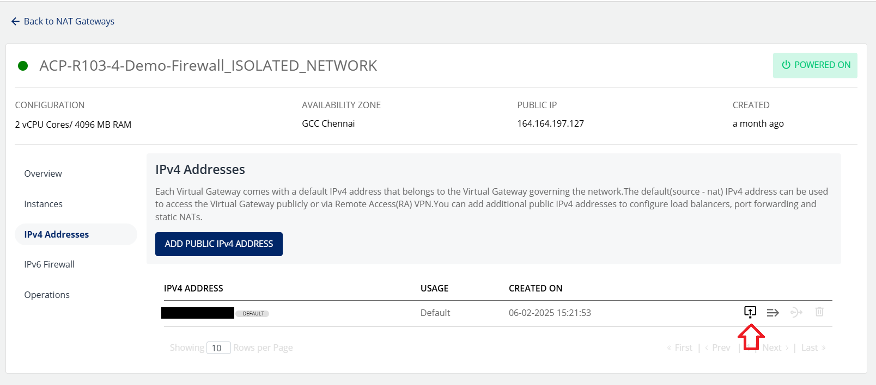The image size is (876, 385).
Task: Click the 2 vCPU Cores/ 4096 MB RAM text
Action: [x=73, y=125]
